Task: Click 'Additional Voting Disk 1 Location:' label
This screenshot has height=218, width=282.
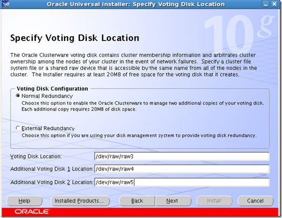Action: point(52,169)
